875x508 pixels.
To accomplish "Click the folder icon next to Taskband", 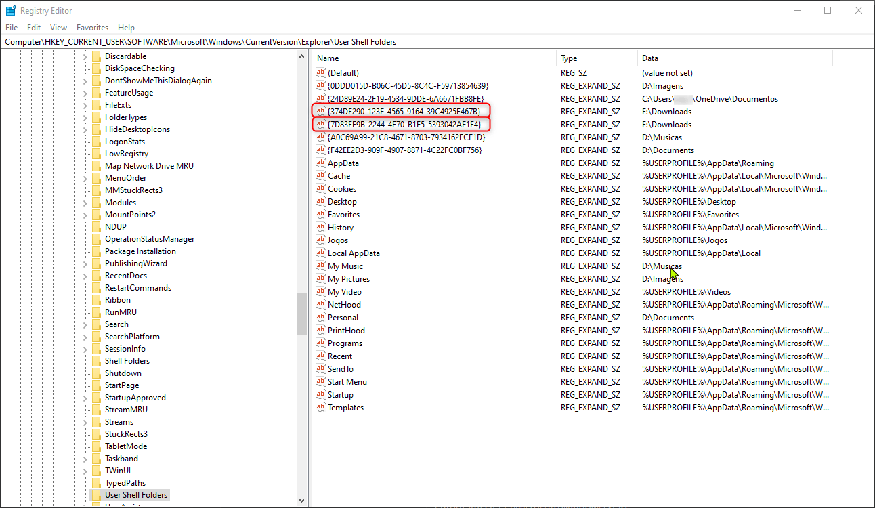I will pyautogui.click(x=95, y=458).
